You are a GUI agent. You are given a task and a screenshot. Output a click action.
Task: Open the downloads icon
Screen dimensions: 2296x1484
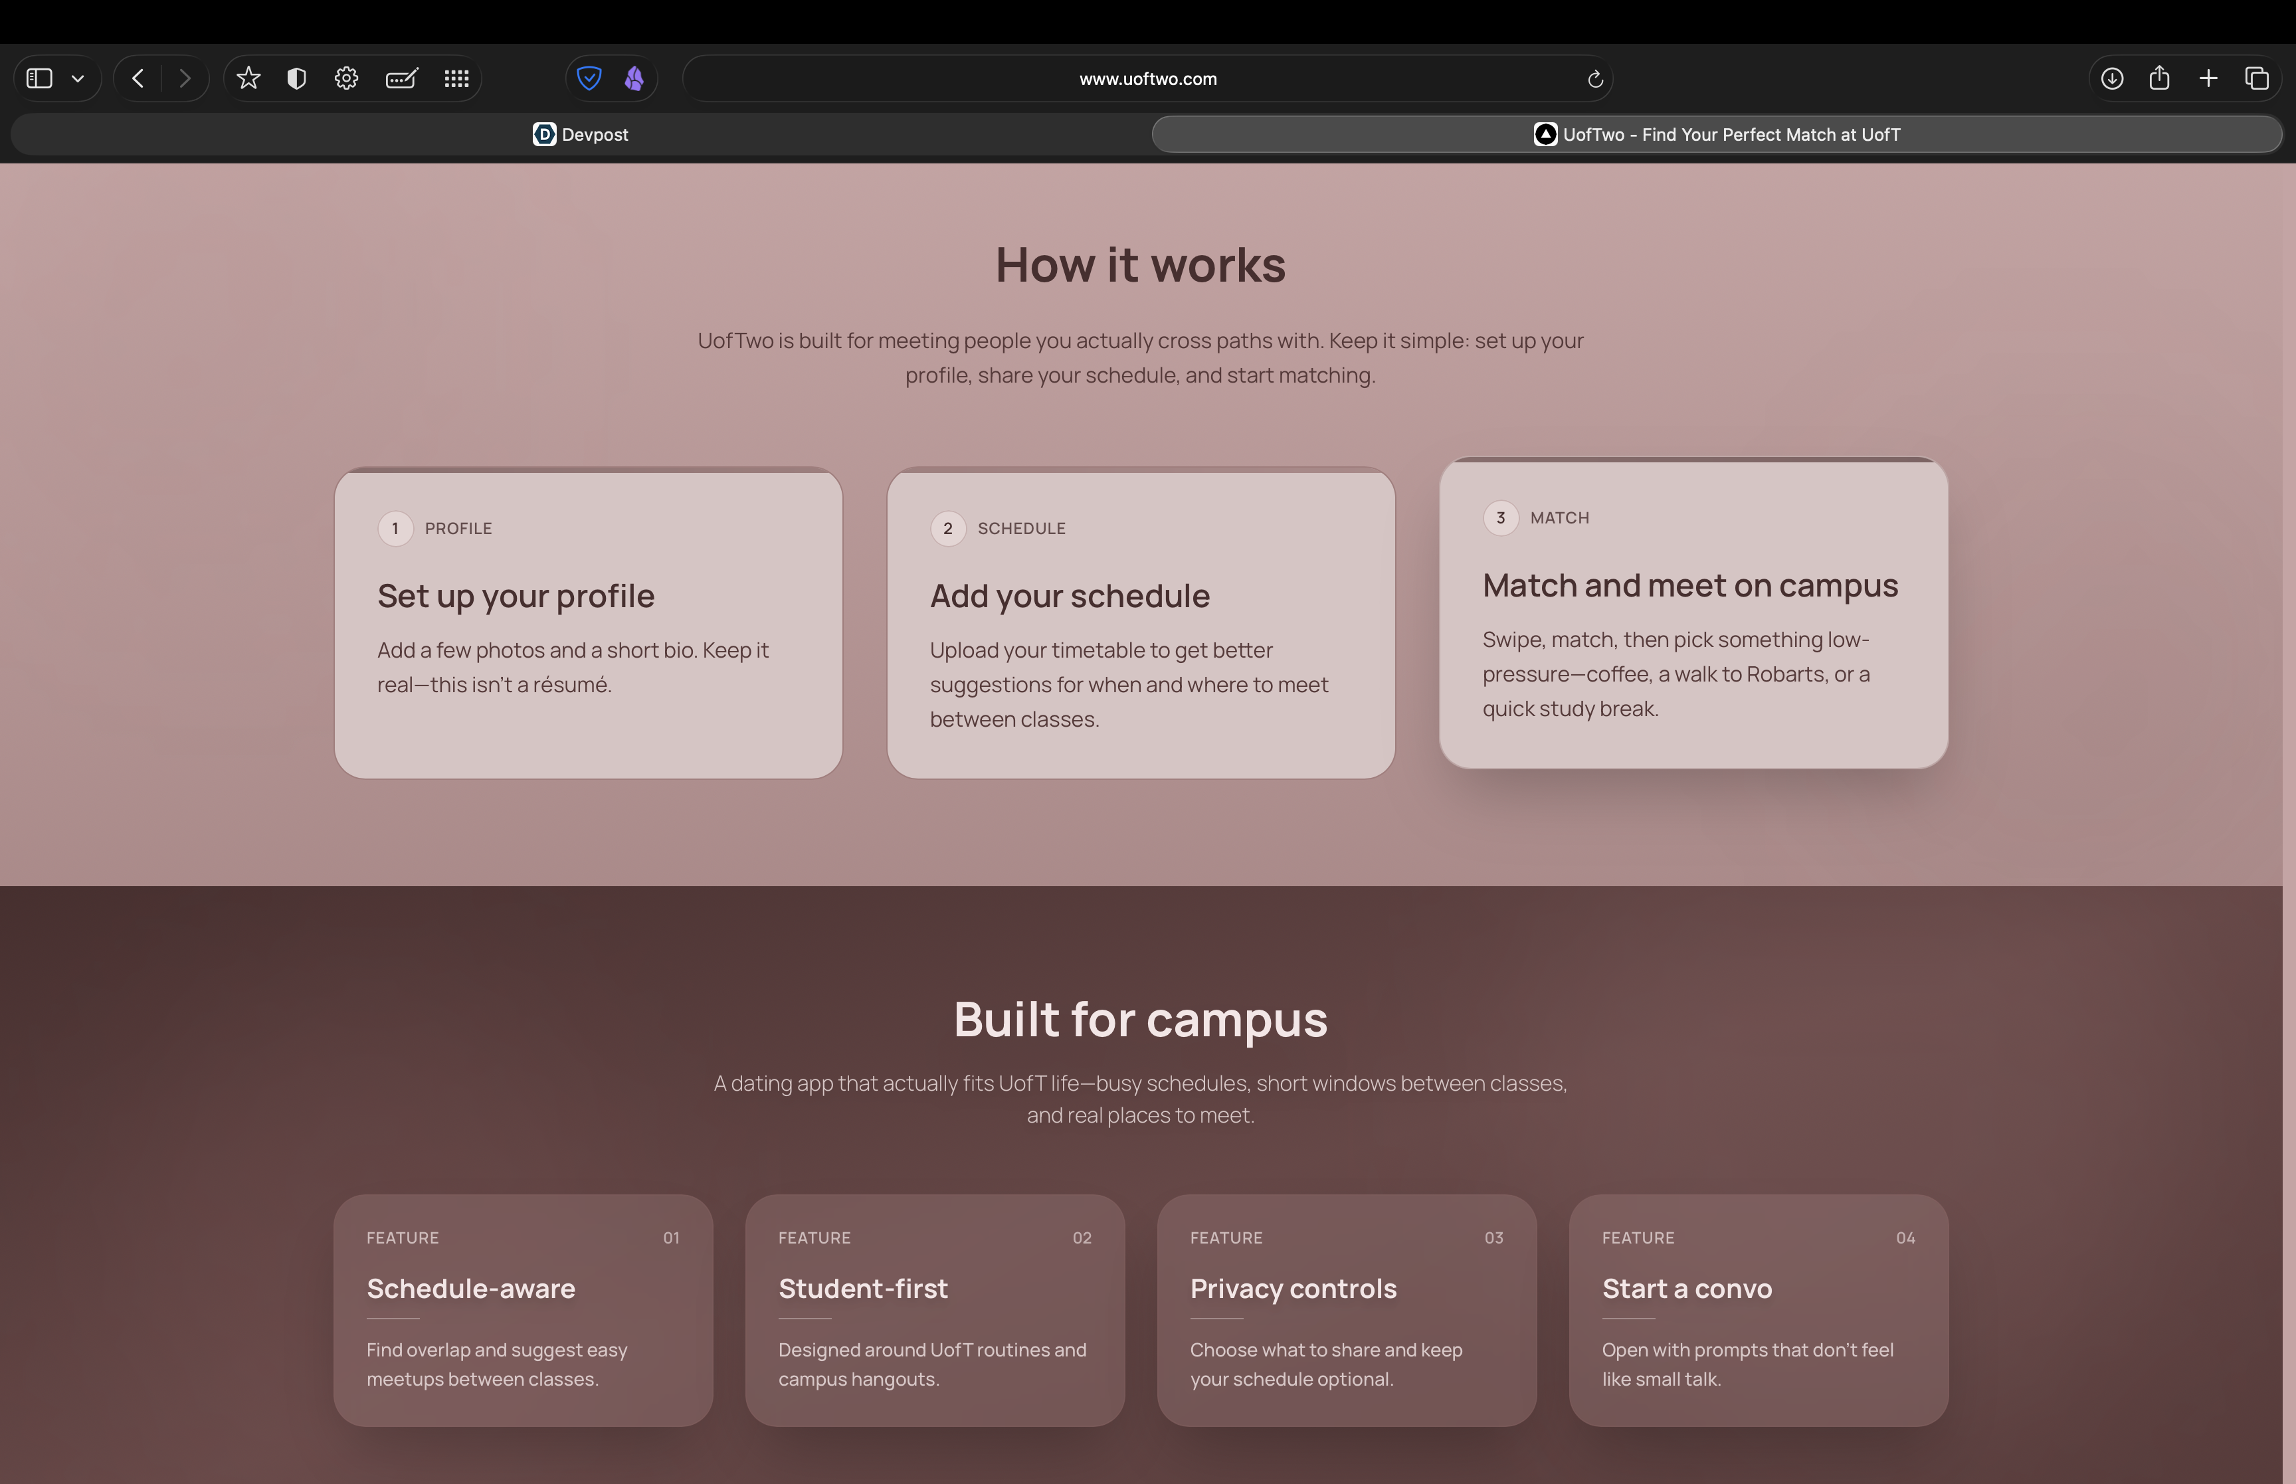click(x=2112, y=79)
